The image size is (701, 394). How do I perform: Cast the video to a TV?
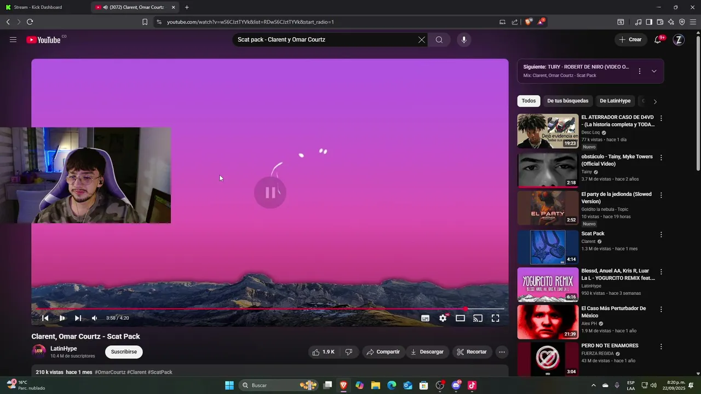tap(478, 318)
